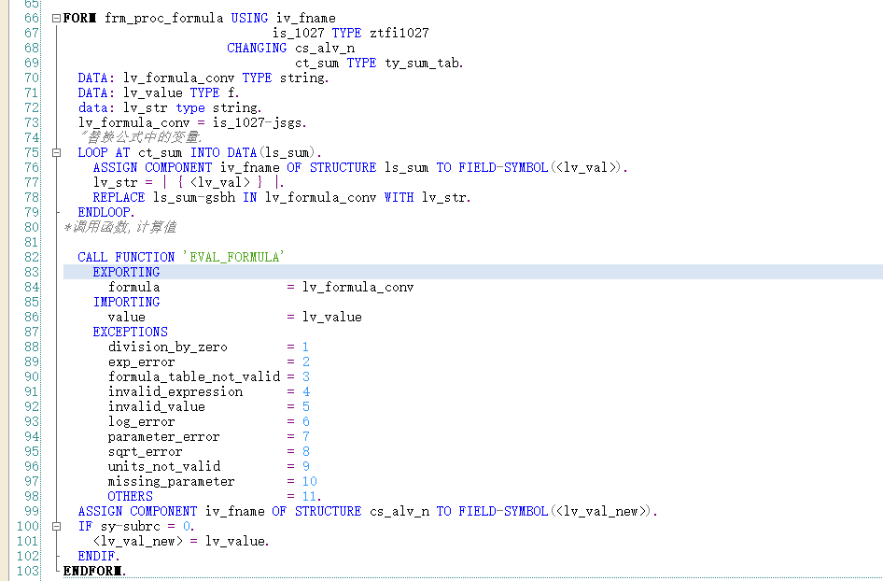Select the sqrt_error exception name

pos(145,451)
